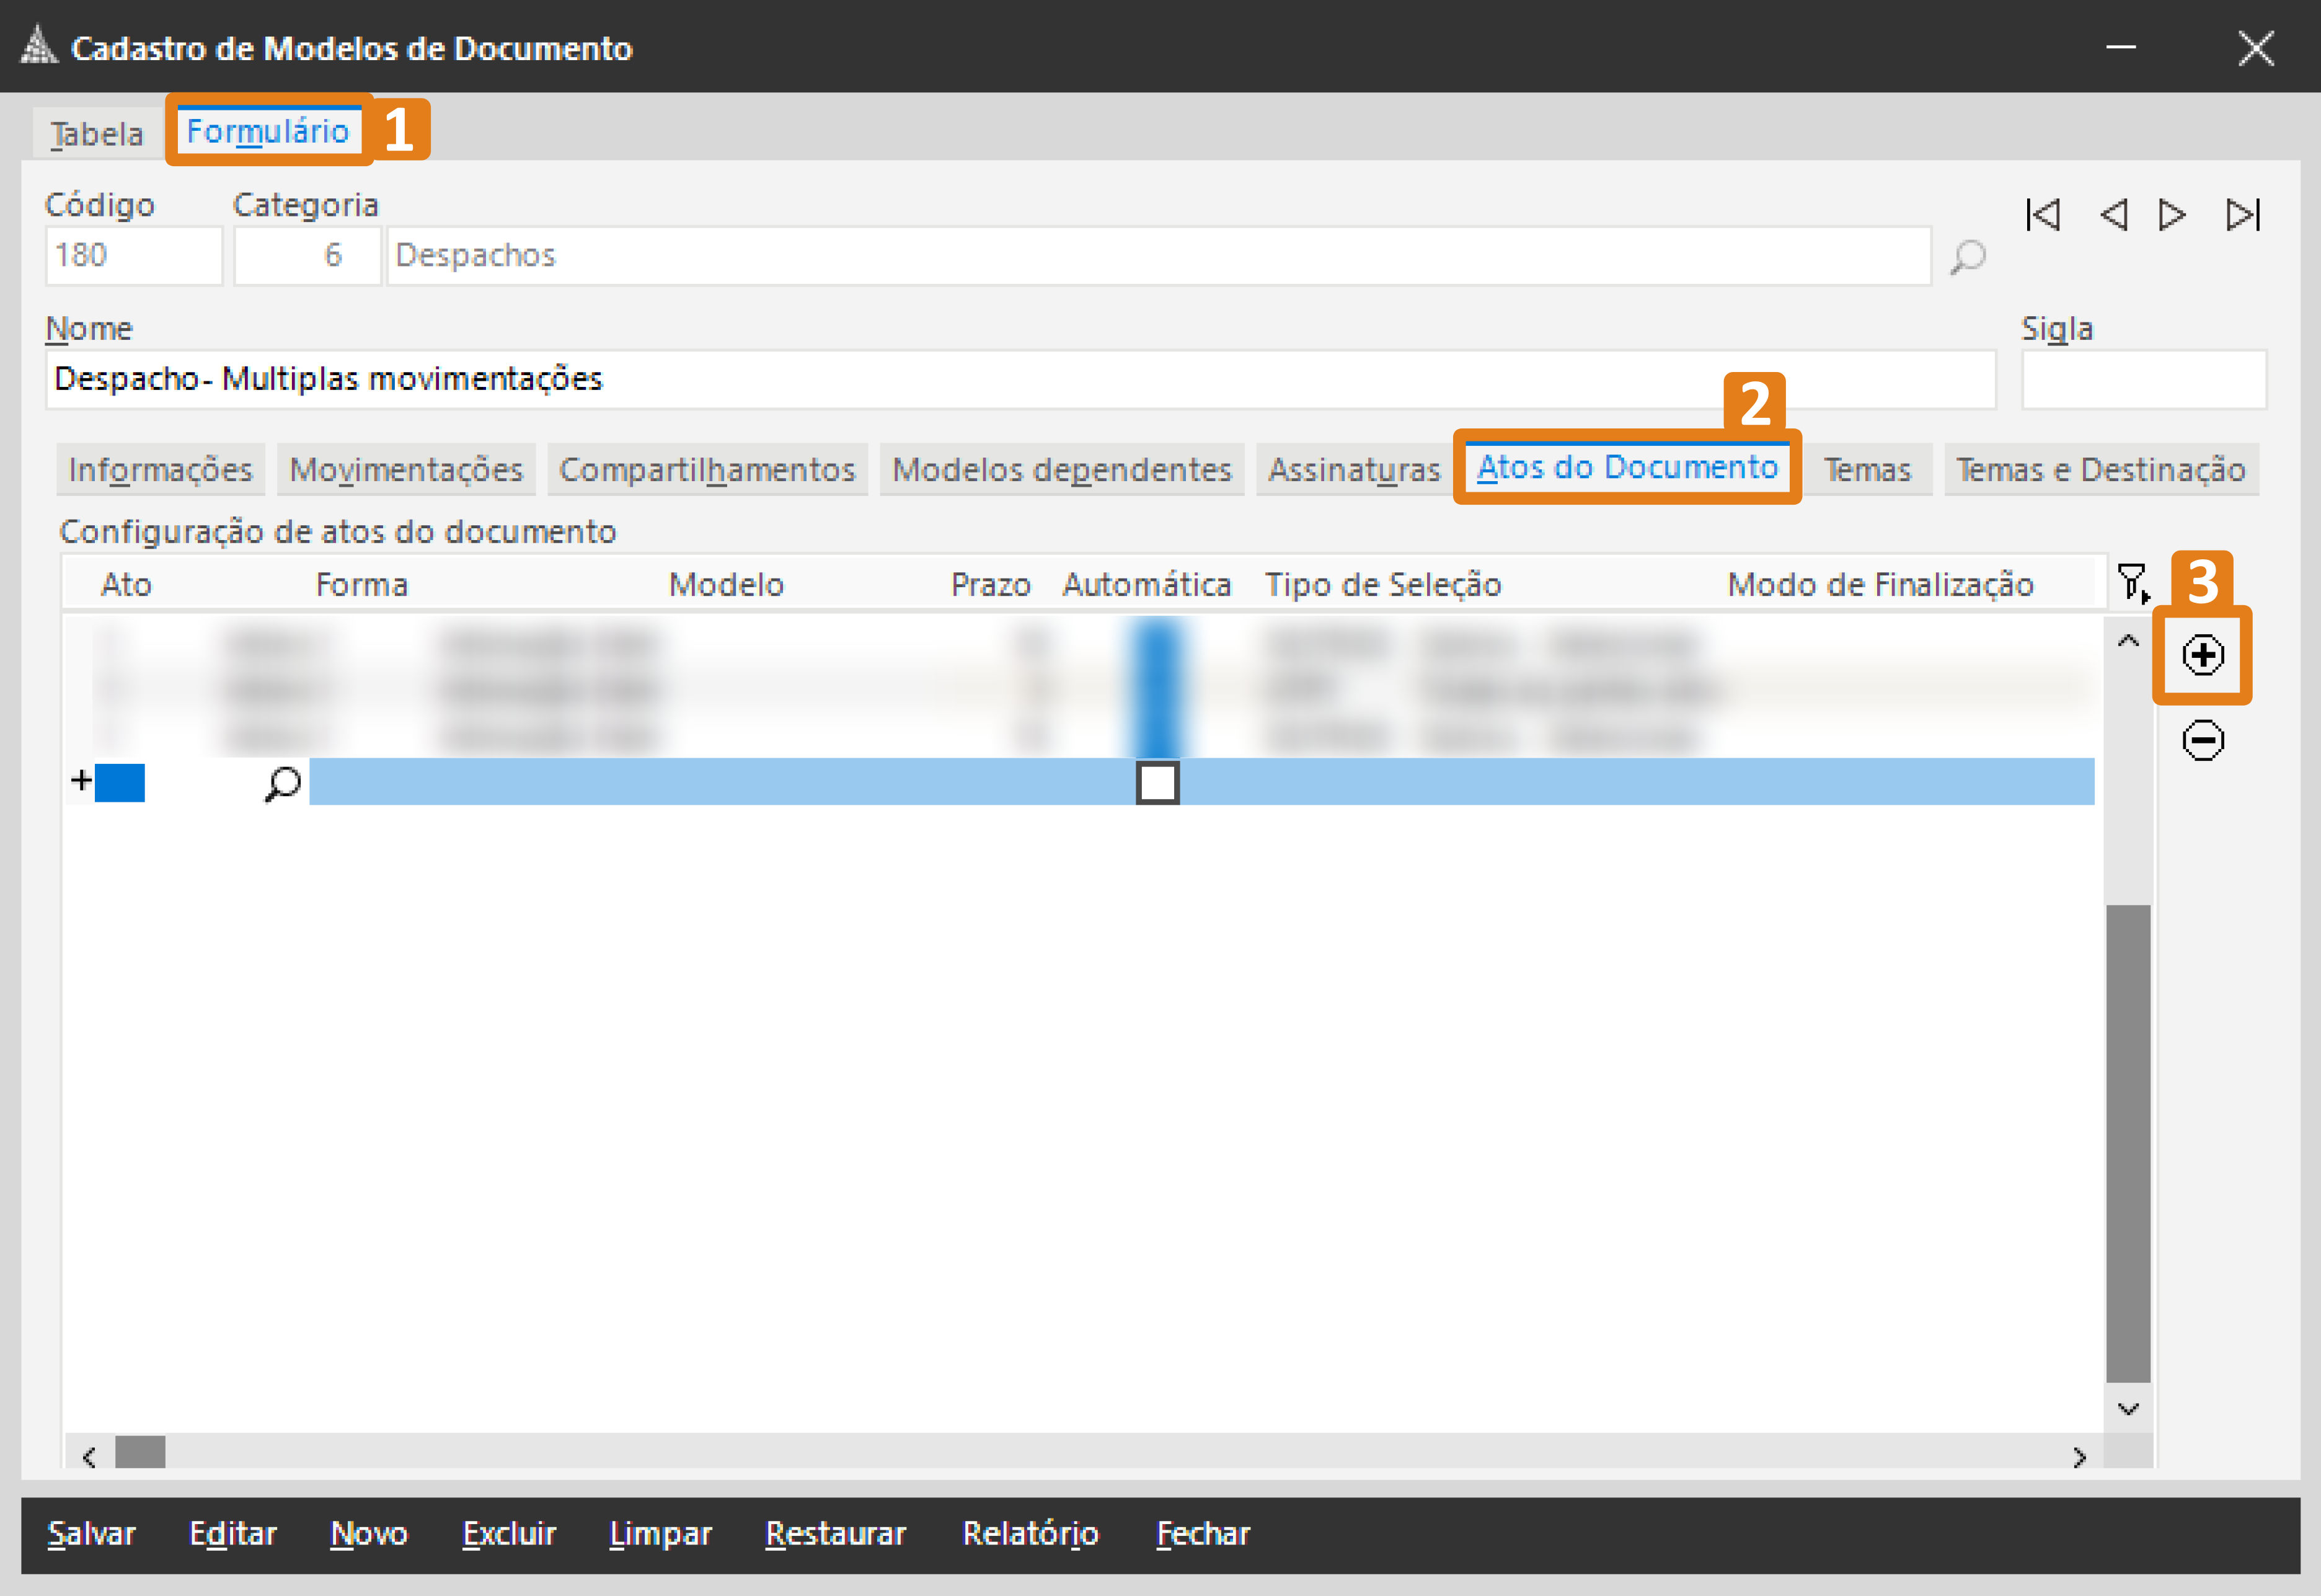Click the Categoria search magnifier icon
Viewport: 2321px width, 1596px height.
tap(1967, 257)
